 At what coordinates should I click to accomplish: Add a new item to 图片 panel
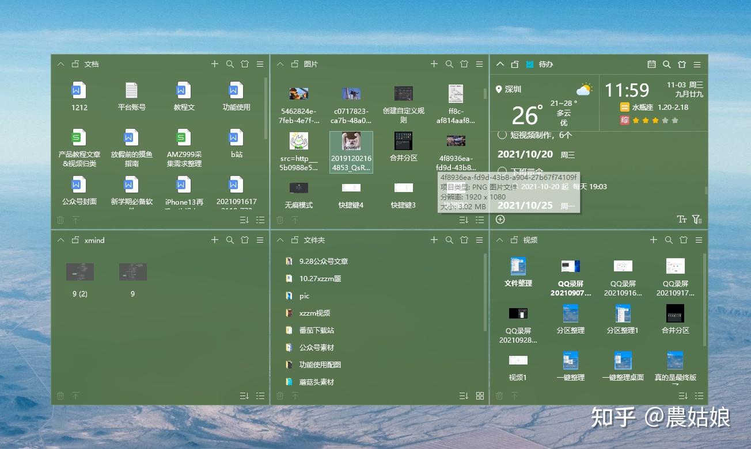click(434, 64)
